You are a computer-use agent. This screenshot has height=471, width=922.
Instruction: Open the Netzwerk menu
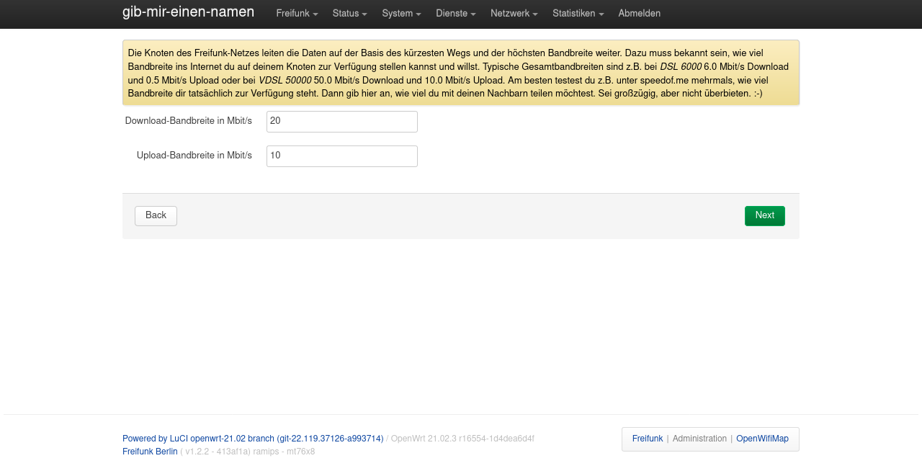[x=514, y=14]
